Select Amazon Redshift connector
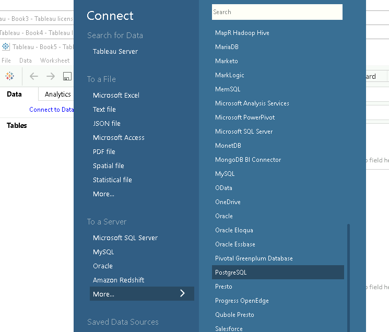 pos(119,280)
